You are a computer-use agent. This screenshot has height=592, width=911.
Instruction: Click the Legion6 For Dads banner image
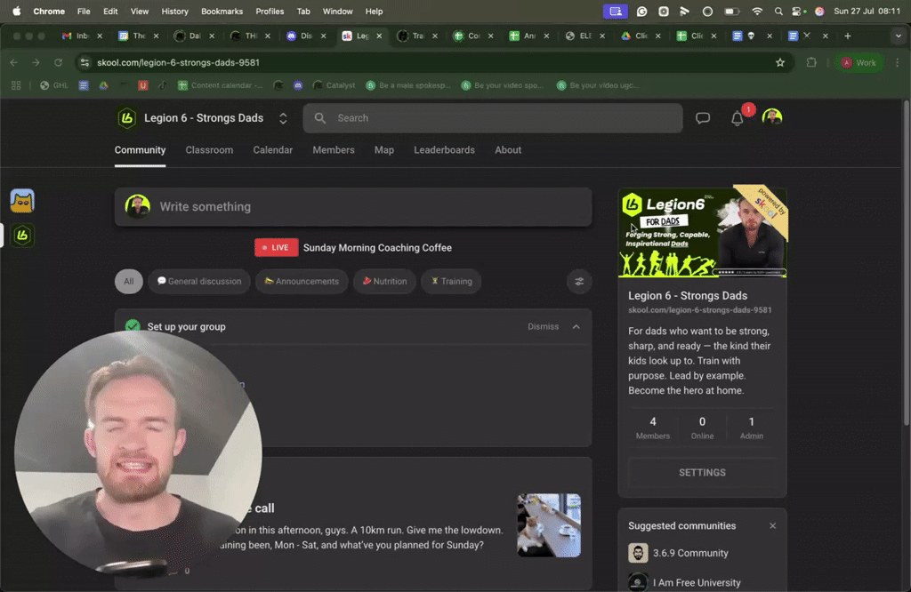click(x=703, y=233)
